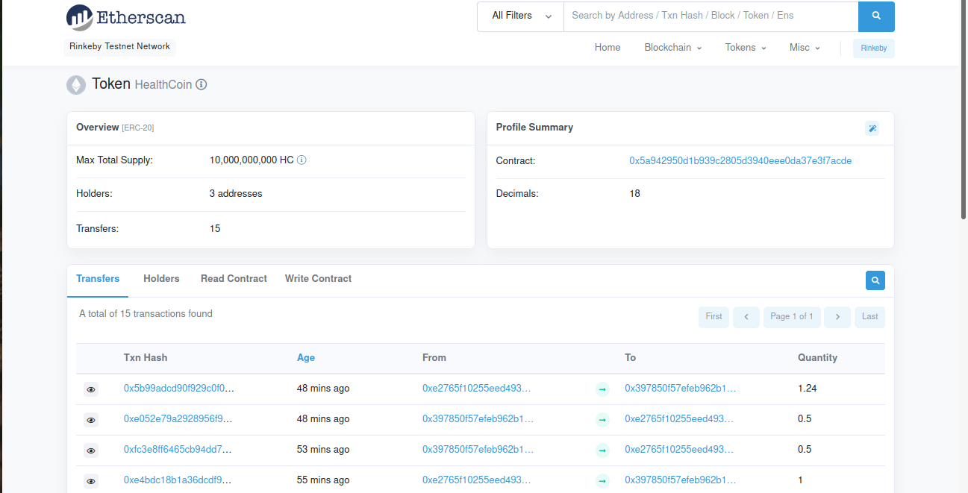Open transaction hash 0x5b99adcd90f929c0f0
This screenshot has width=968, height=493.
point(178,389)
